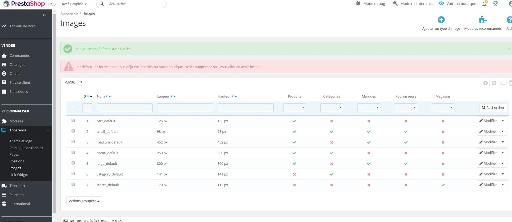
Task: Focus the Nom filter input field
Action: coord(125,108)
